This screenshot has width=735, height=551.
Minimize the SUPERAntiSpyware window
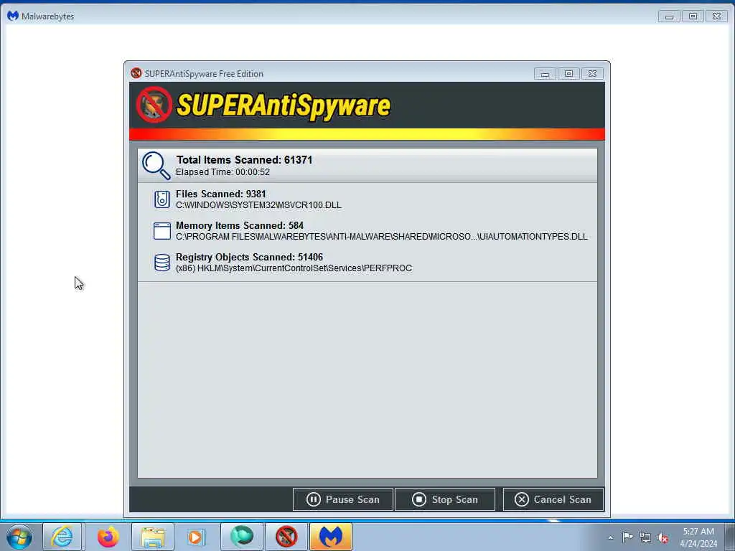[545, 74]
